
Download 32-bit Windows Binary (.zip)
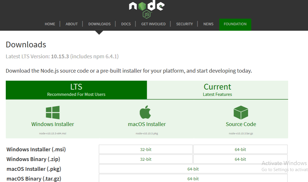coord(146,159)
